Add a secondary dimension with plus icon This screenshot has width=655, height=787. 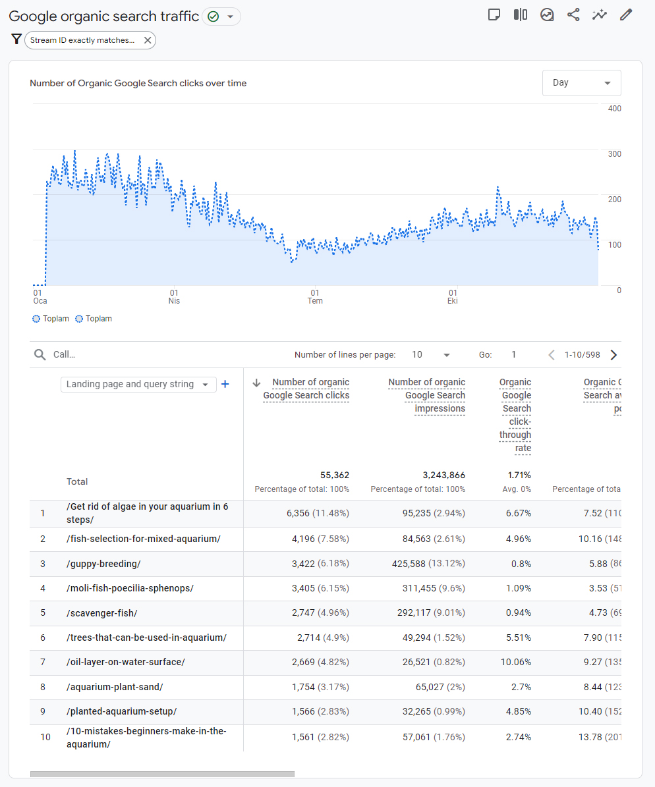[225, 384]
